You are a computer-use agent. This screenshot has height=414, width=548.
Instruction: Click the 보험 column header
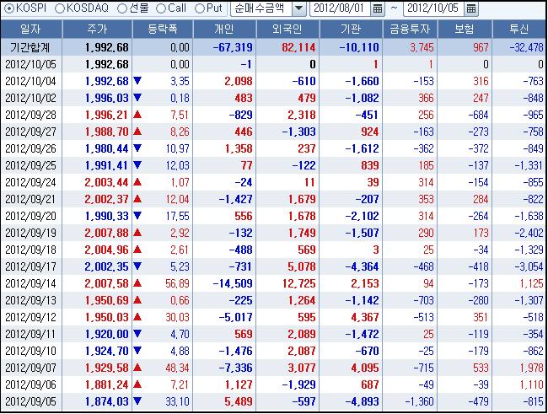(465, 29)
